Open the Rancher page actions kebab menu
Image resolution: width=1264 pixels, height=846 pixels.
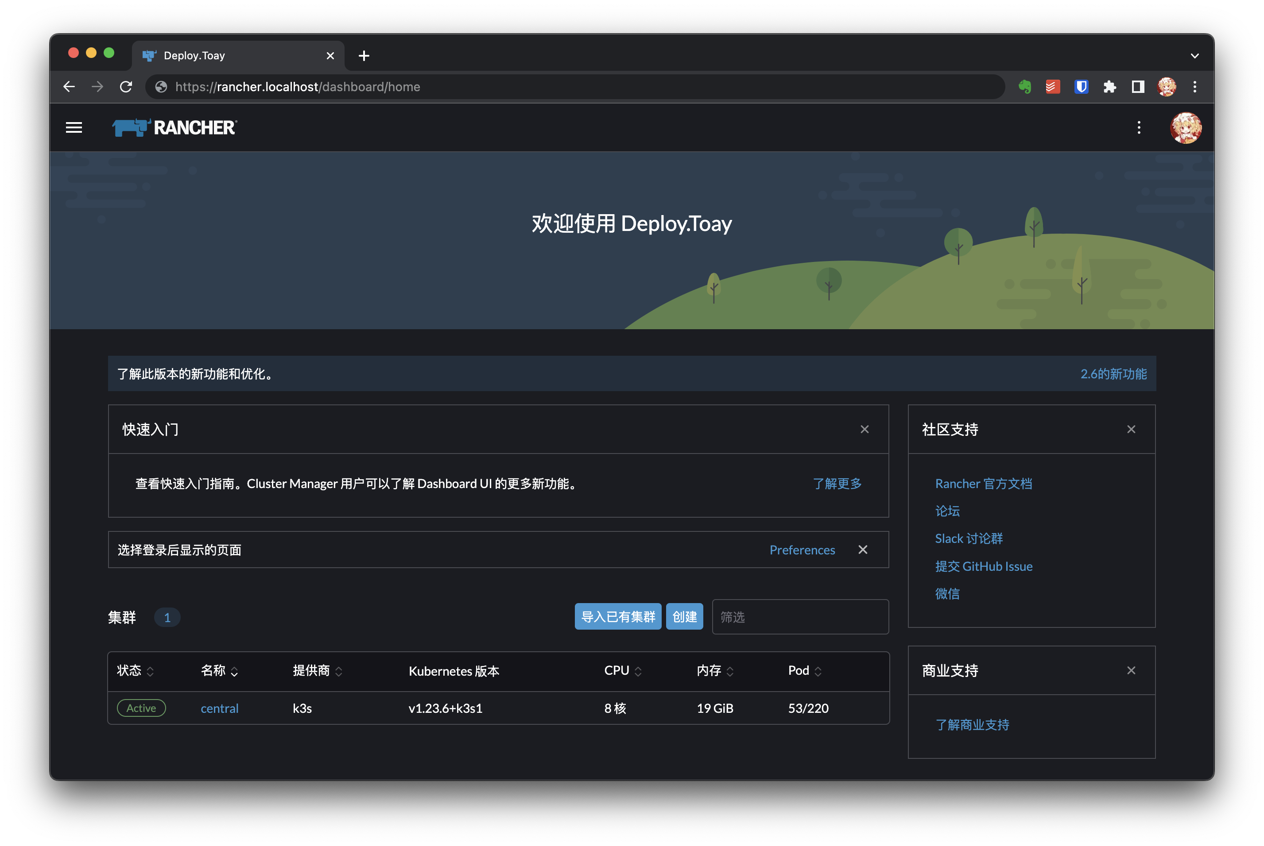pos(1139,128)
